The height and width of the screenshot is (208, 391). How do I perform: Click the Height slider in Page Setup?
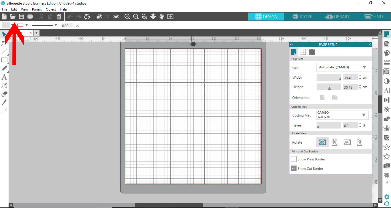pyautogui.click(x=329, y=87)
